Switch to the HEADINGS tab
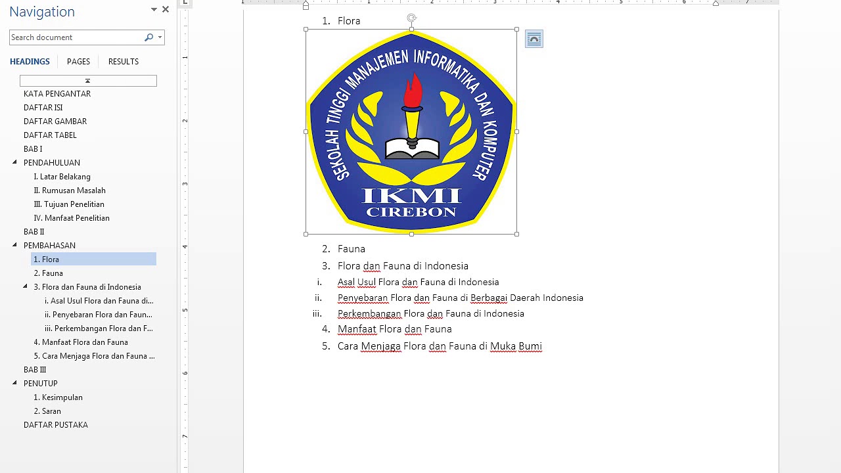Viewport: 841px width, 473px height. 30,62
